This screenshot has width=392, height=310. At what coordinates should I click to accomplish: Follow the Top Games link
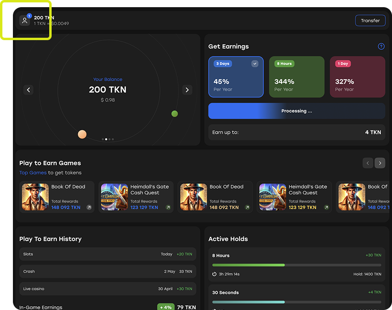click(33, 172)
